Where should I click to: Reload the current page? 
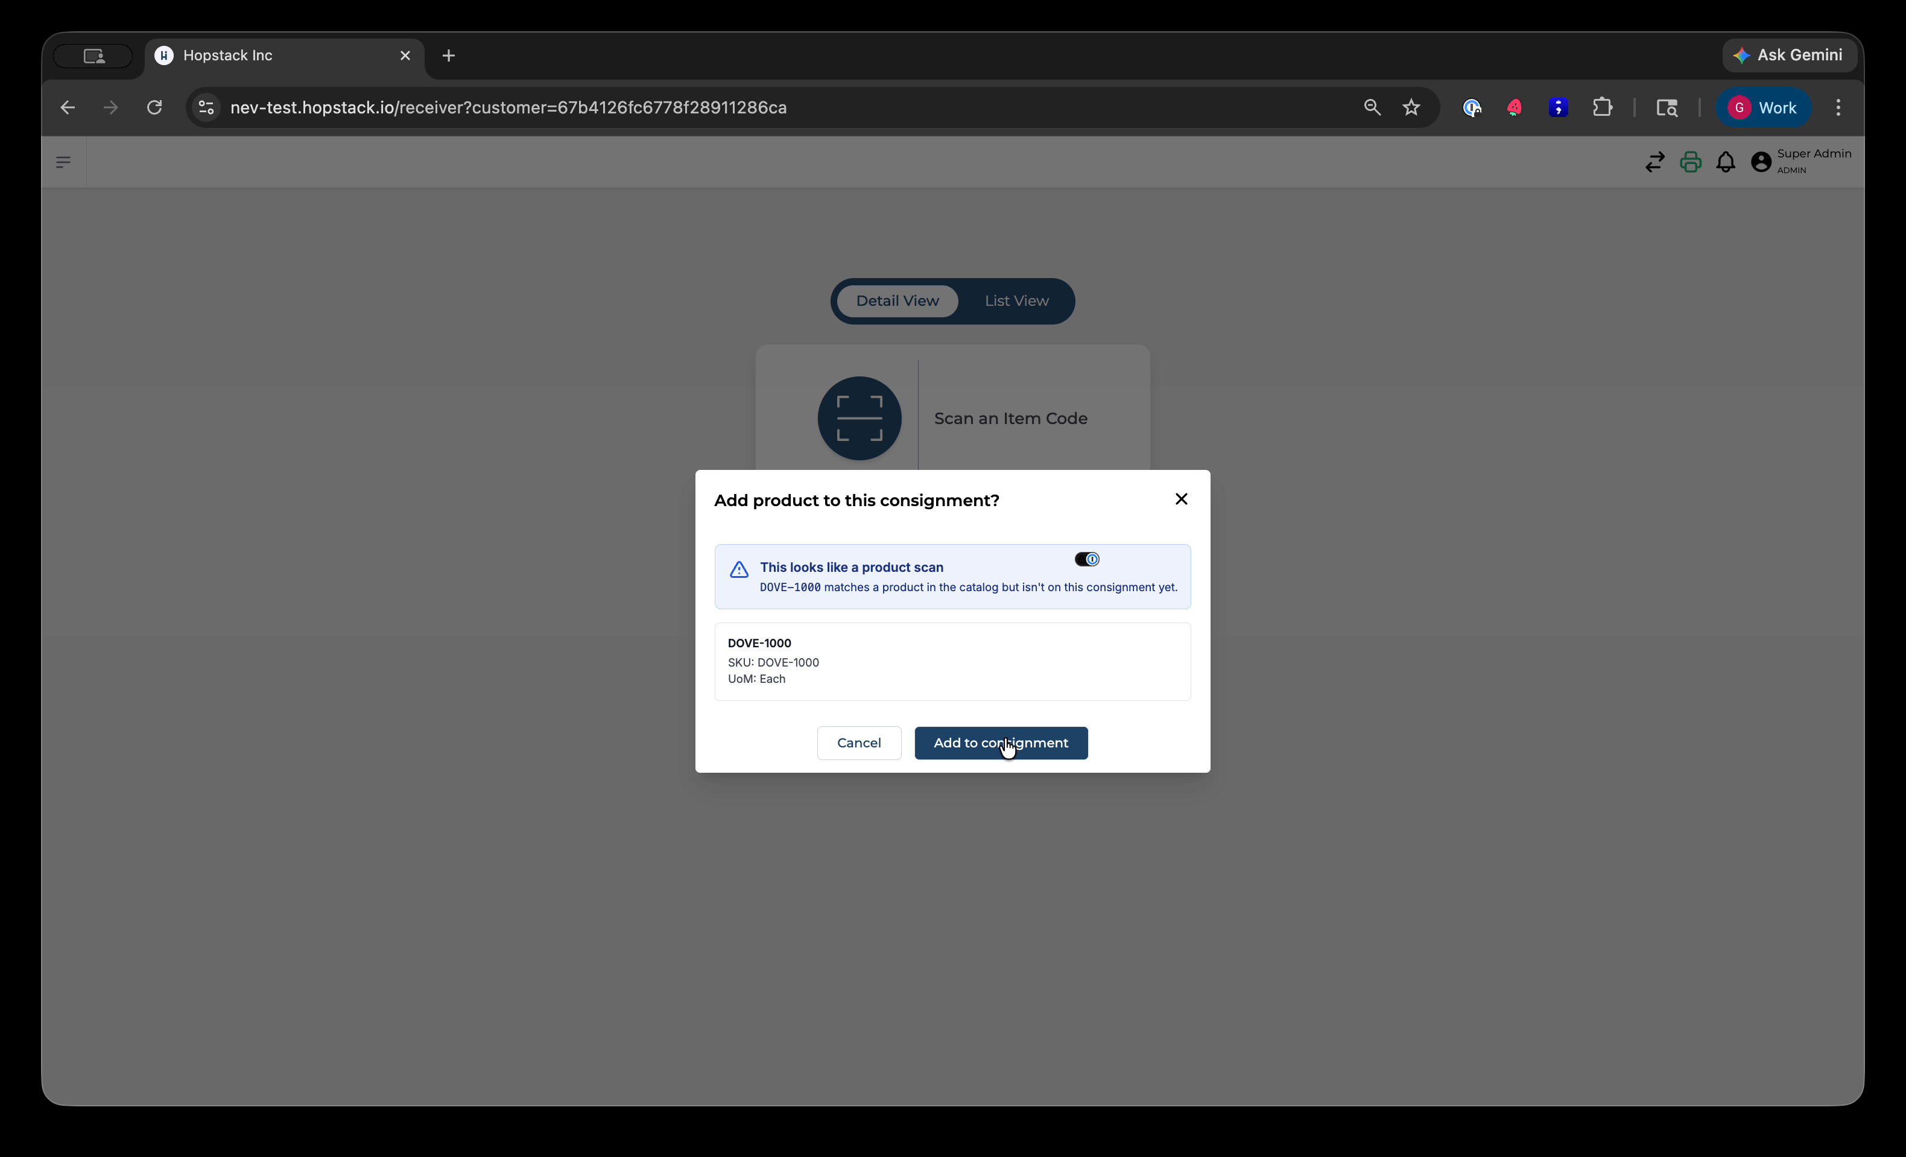coord(154,107)
